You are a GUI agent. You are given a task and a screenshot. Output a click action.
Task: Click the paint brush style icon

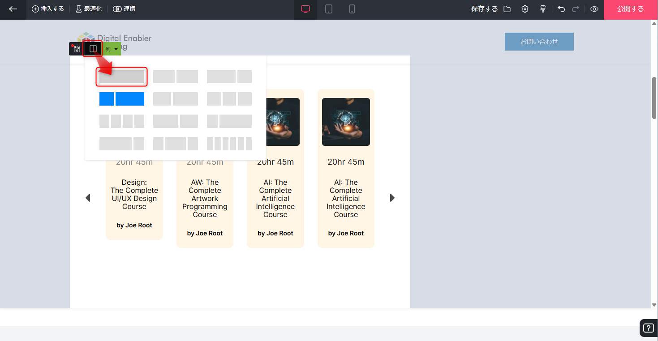coord(543,9)
